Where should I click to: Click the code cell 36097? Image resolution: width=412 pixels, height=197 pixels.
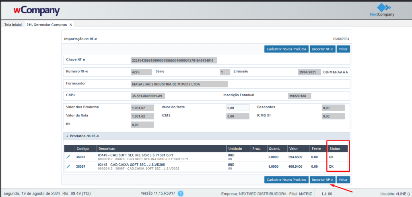tap(81, 167)
